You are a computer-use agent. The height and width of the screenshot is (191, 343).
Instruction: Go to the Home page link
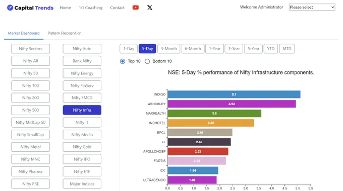point(65,8)
